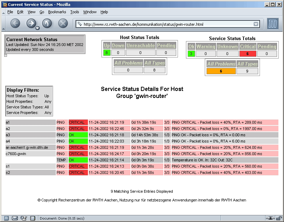Open Composer from the status bar icon
Image resolution: width=284 pixels, height=222 pixels.
(x=23, y=218)
